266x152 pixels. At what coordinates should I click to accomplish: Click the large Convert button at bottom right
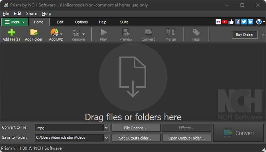pos(238,133)
